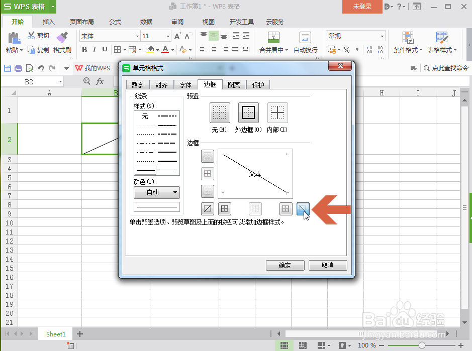Switch to the 数字 tab in dialog

click(x=138, y=85)
